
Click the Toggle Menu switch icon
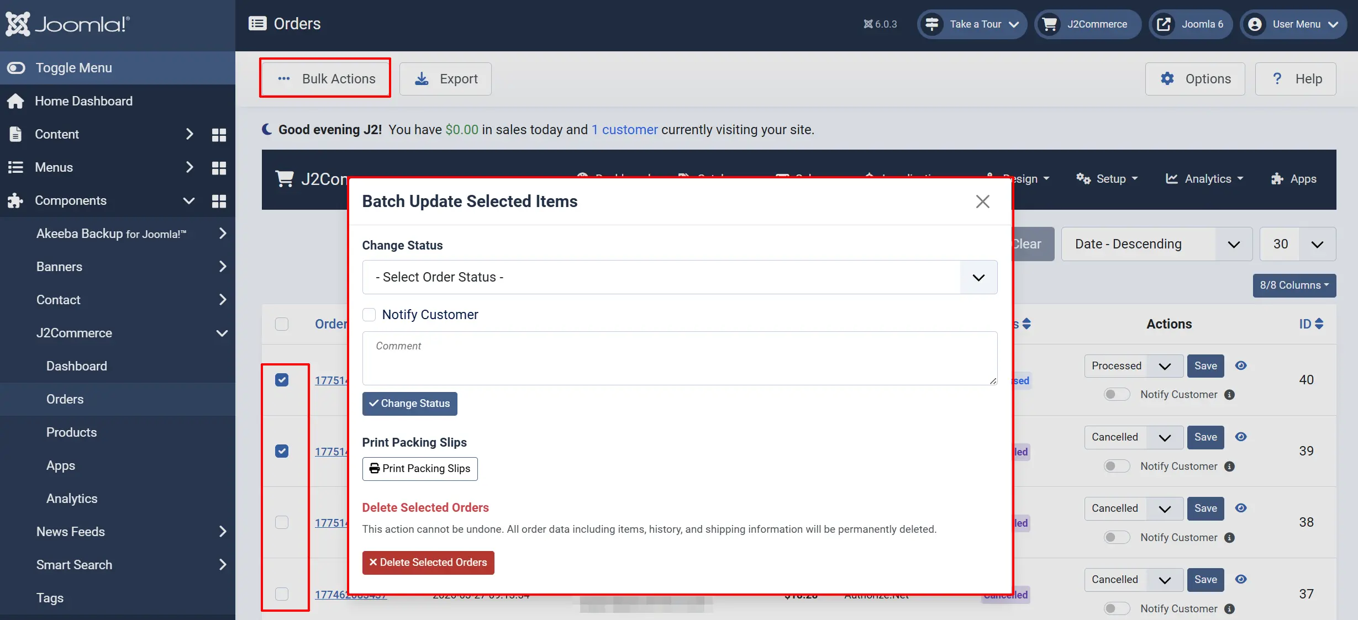tap(16, 68)
